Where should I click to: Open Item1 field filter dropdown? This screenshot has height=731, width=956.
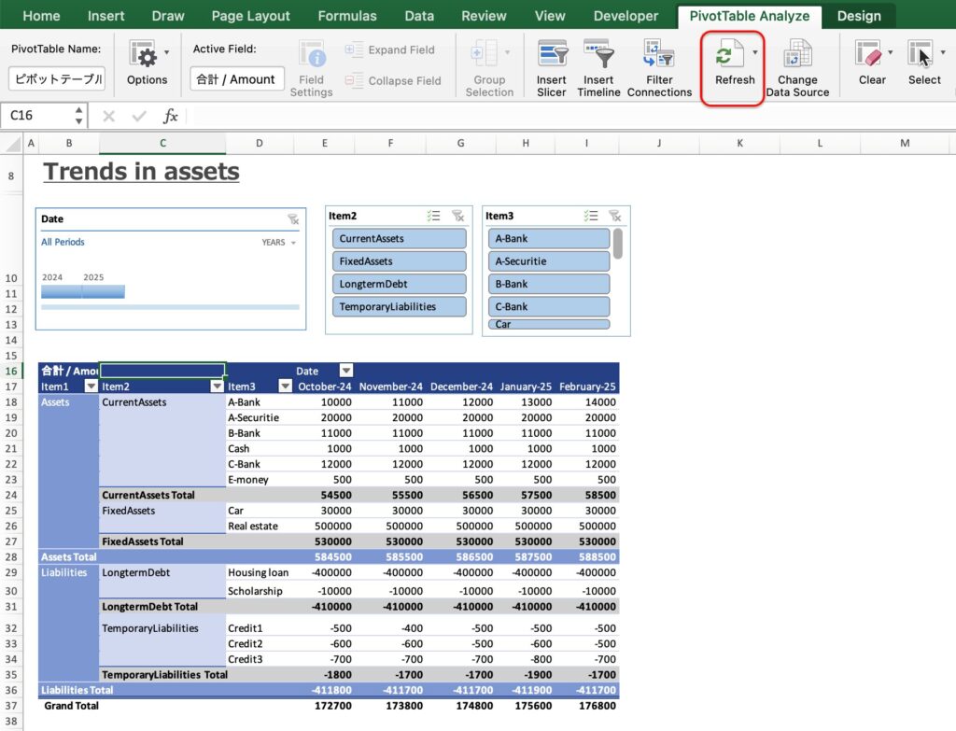tap(91, 386)
